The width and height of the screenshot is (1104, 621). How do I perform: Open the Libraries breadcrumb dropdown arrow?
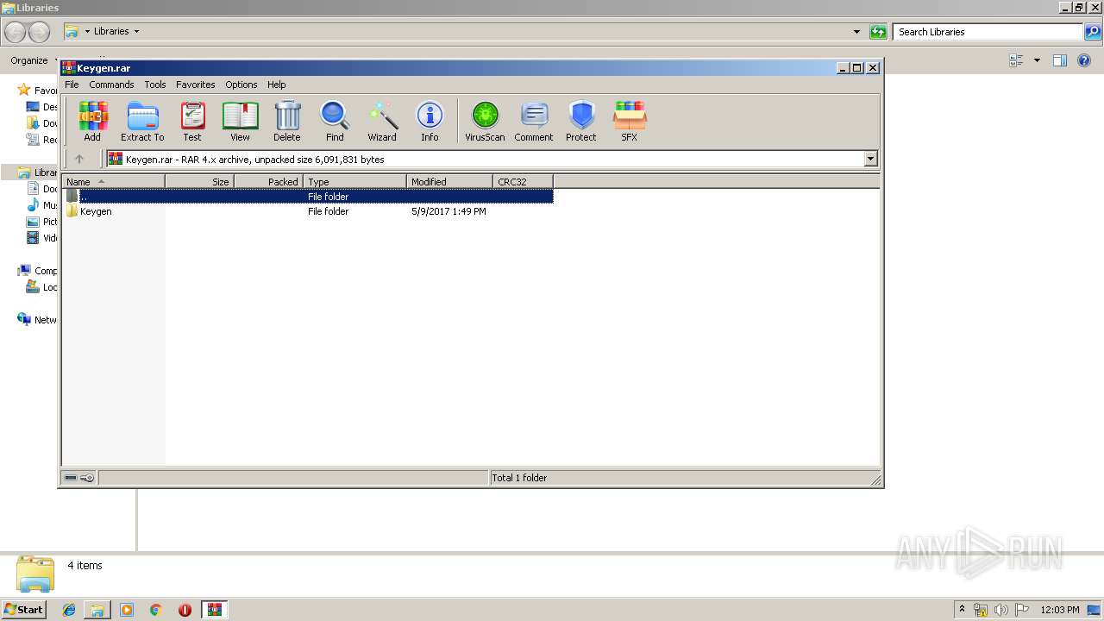click(136, 32)
